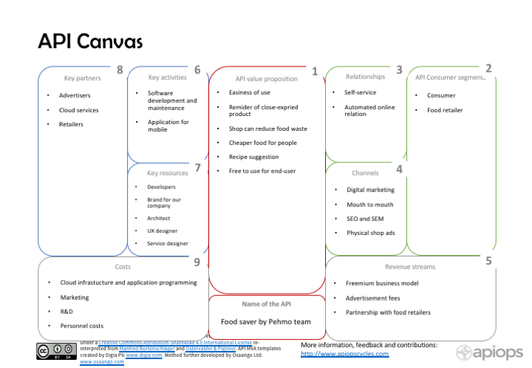This screenshot has width=532, height=368.
Task: Click the Digital marketing bullet
Action: (370, 190)
